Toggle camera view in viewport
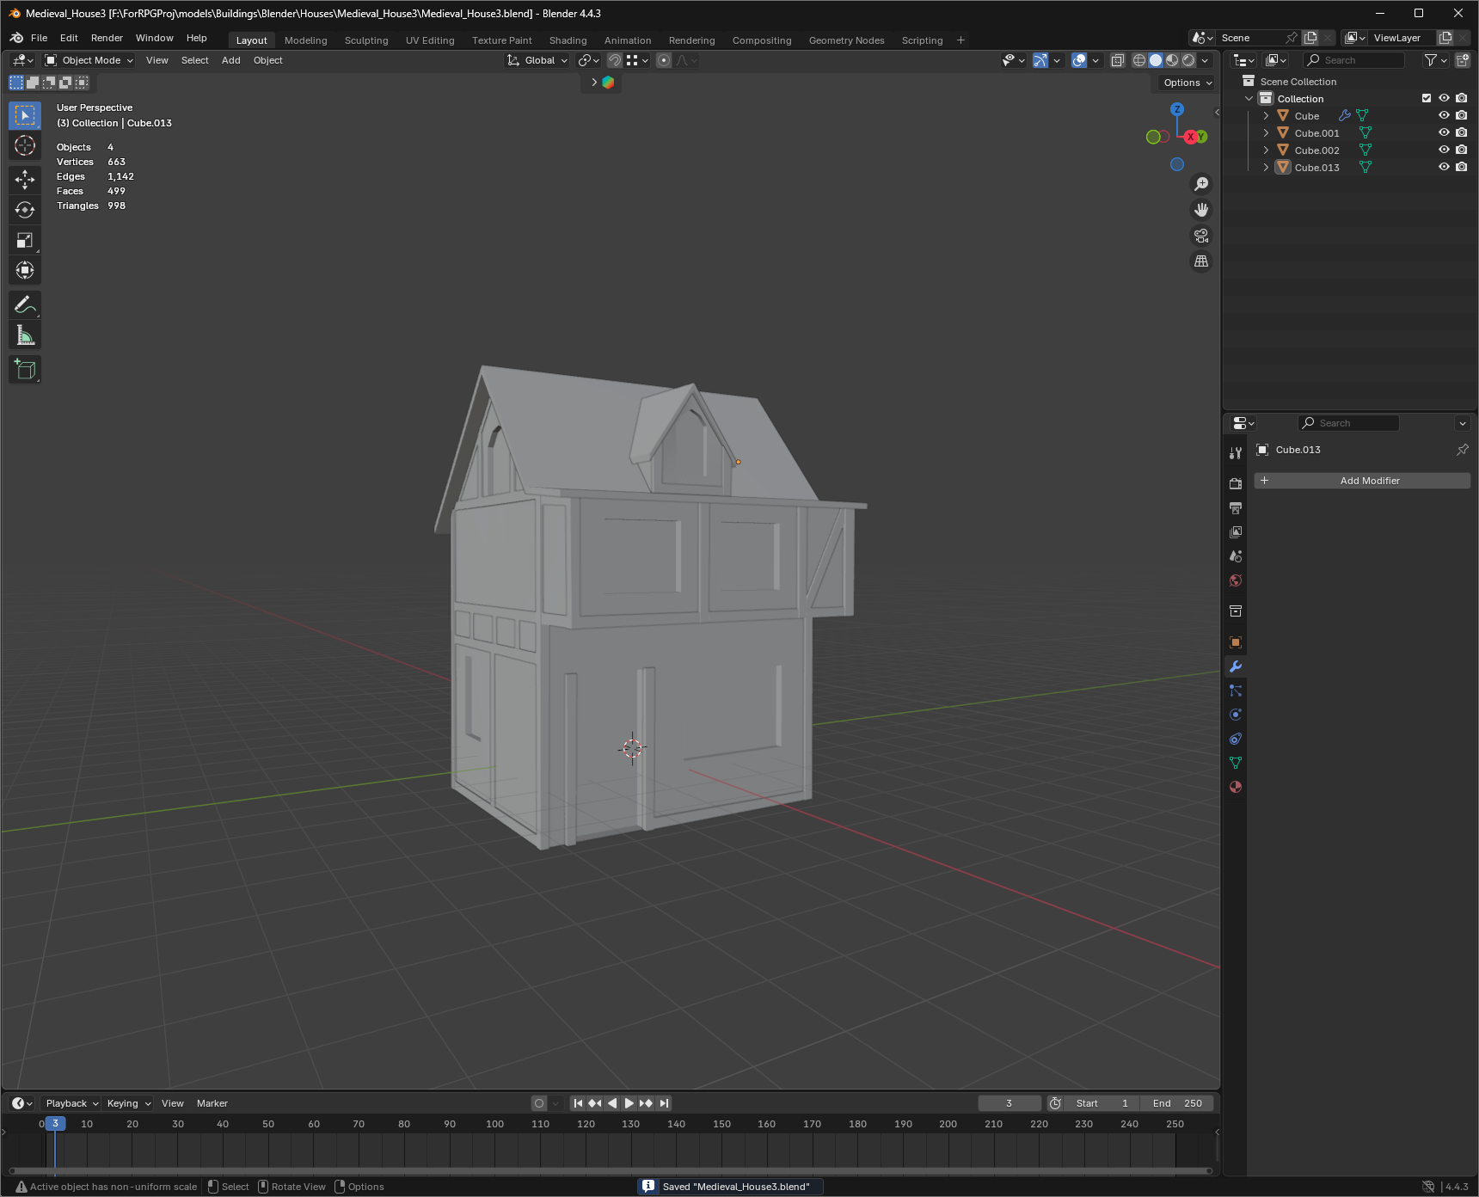The image size is (1479, 1197). pyautogui.click(x=1201, y=236)
